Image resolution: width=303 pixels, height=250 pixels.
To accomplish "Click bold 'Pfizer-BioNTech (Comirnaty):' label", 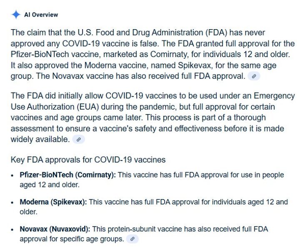I will click(x=68, y=175).
